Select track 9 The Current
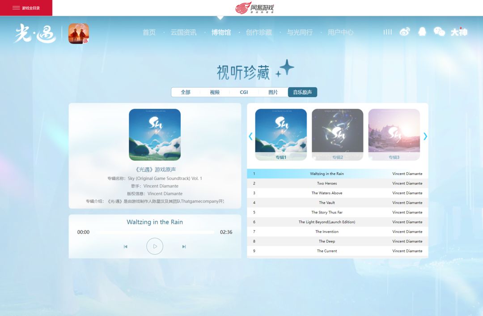This screenshot has height=316, width=483. tap(337, 251)
